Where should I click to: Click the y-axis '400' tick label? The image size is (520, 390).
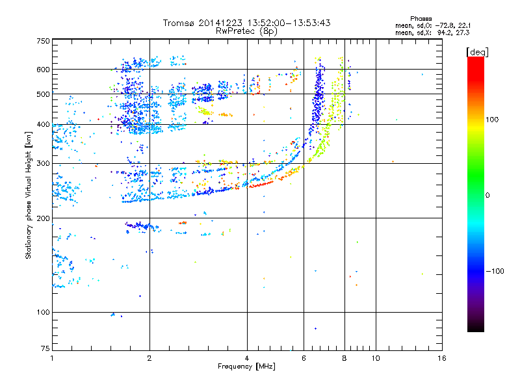(44, 124)
